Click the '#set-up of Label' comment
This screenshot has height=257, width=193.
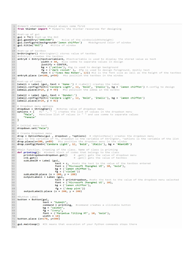point(30,82)
